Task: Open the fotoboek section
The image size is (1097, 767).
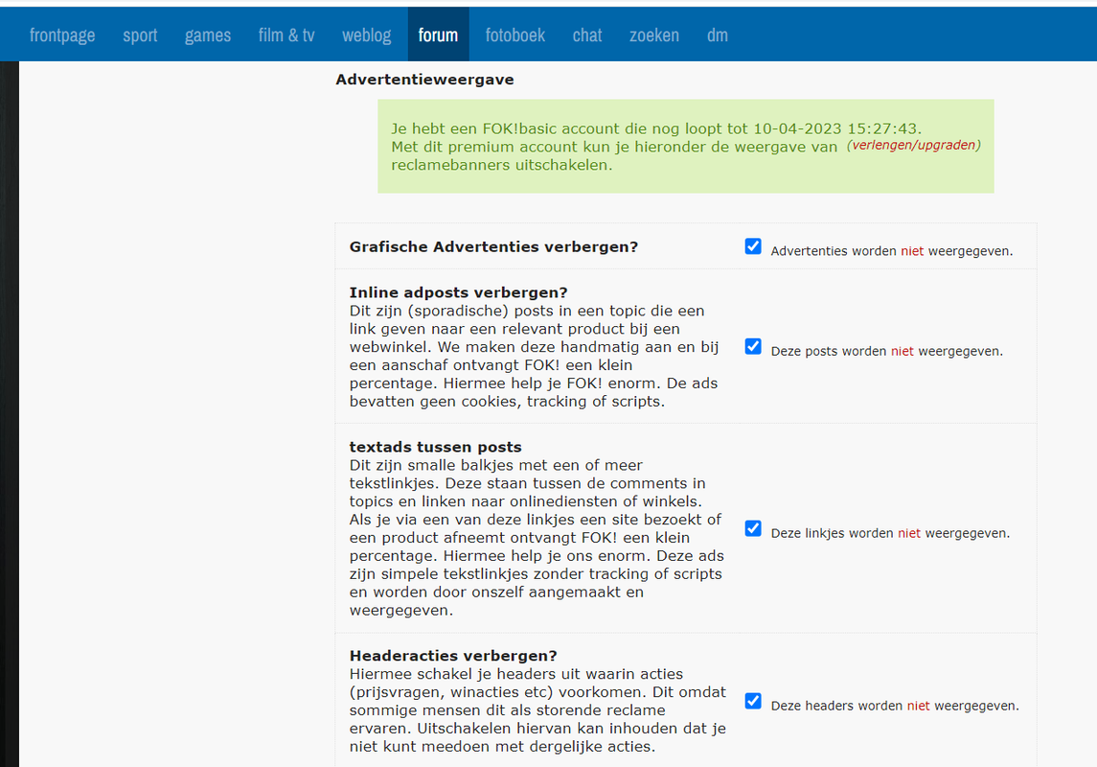Action: 514,35
